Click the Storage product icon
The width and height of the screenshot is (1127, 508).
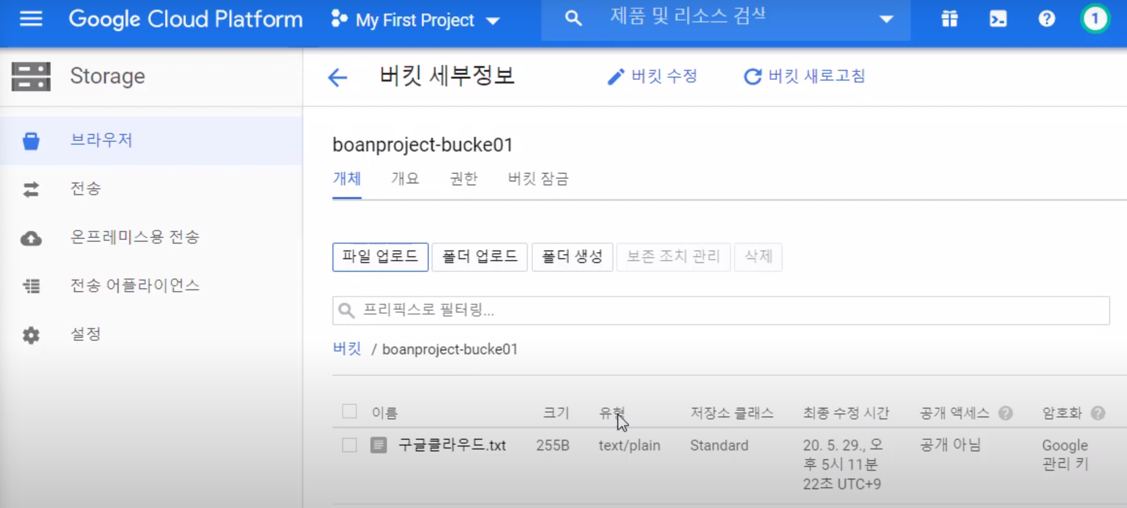click(30, 76)
